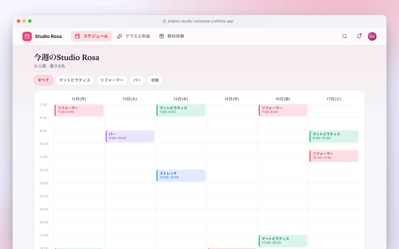Image resolution: width=399 pixels, height=249 pixels.
Task: Open the GU user avatar
Action: 372,36
